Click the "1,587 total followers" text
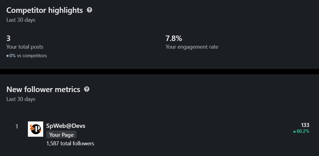 (x=70, y=143)
